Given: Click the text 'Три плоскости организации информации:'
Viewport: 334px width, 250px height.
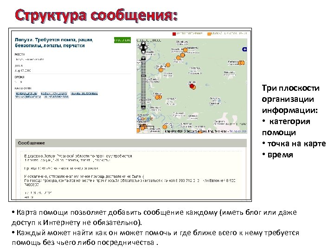Looking at the screenshot, I should (x=290, y=99).
